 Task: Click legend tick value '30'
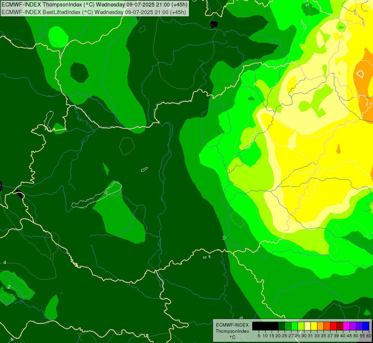tap(304, 336)
